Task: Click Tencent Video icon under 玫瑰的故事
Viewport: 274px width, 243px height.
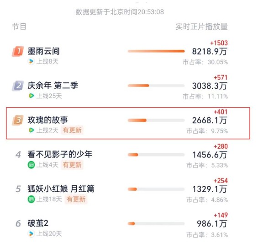Action: tap(31, 130)
